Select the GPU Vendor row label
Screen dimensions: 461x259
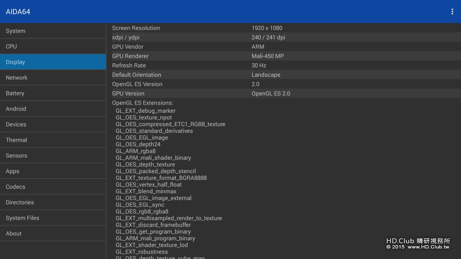[x=128, y=47]
